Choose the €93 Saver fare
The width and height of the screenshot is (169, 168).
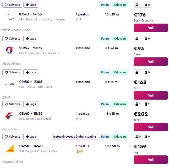pos(151,62)
